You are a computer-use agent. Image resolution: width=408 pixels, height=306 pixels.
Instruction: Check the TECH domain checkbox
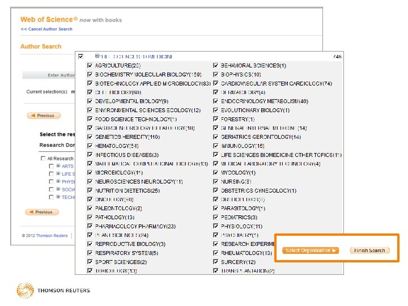51,197
